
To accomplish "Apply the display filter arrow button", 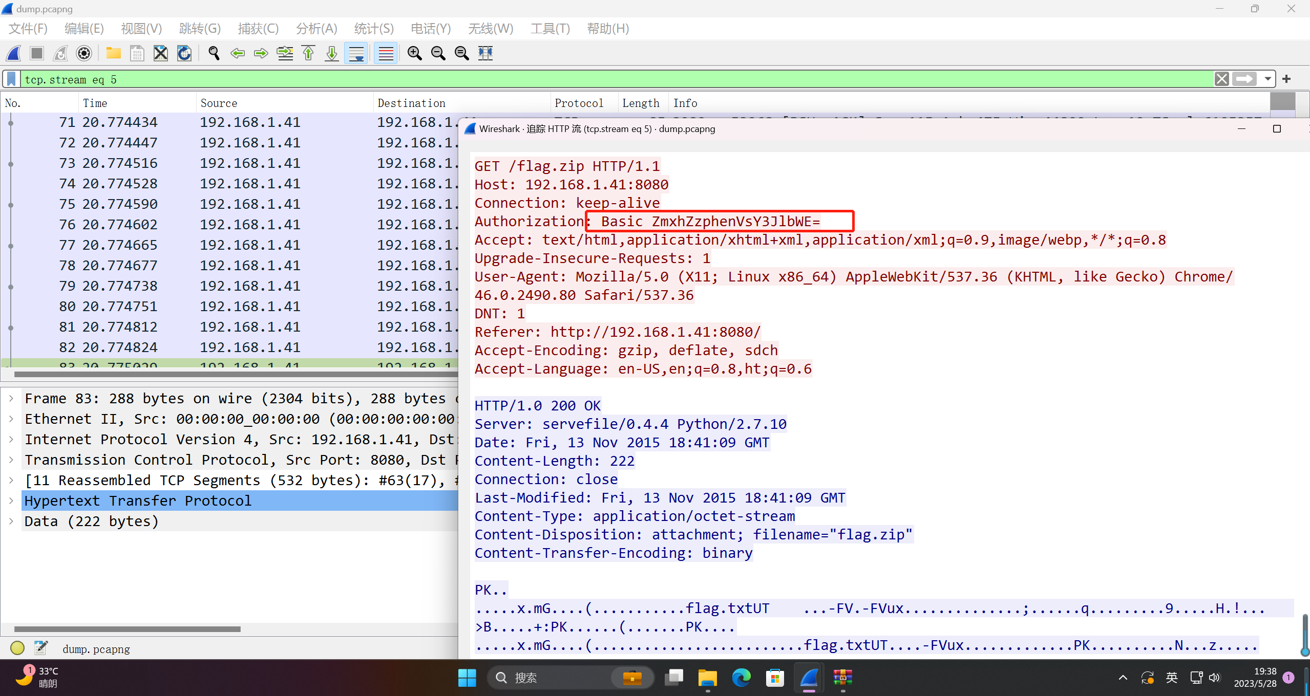I will pos(1244,79).
